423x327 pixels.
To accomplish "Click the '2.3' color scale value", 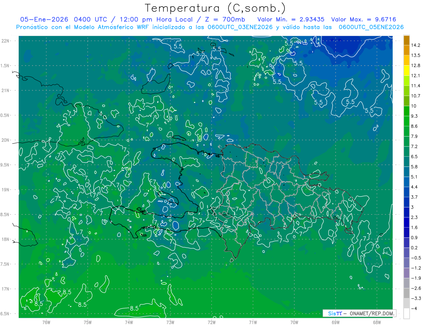I will coord(414,217).
